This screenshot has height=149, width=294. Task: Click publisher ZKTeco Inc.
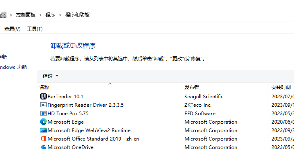[198, 105]
